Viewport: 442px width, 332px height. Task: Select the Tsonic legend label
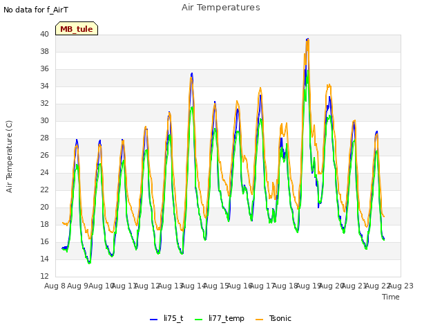pyautogui.click(x=280, y=318)
